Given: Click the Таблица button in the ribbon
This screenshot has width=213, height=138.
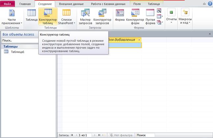Looking at the screenshot, I should tap(32, 15).
